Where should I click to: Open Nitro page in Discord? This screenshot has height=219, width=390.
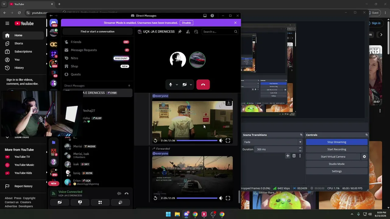click(97, 58)
